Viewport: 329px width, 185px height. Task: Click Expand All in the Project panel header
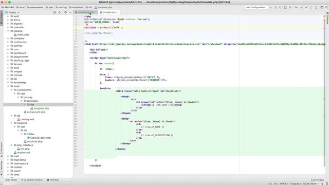60,12
